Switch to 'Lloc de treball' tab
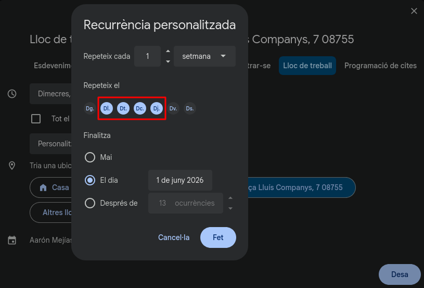The width and height of the screenshot is (424, 288). point(307,66)
